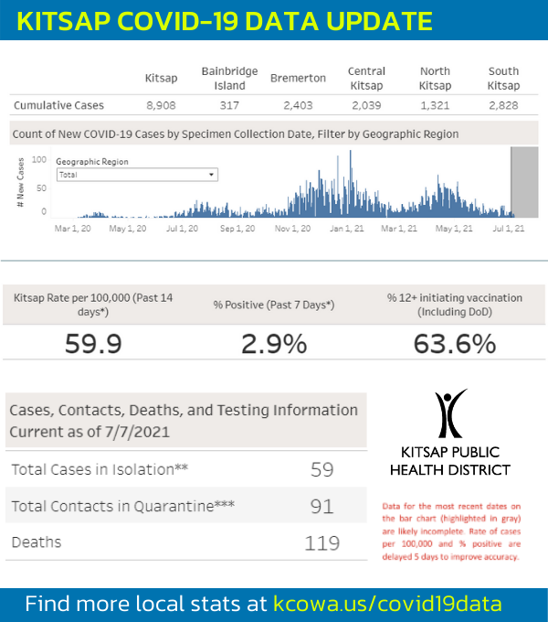Open the kcowa.us/covid19data link
The height and width of the screenshot is (622, 548).
pyautogui.click(x=387, y=604)
